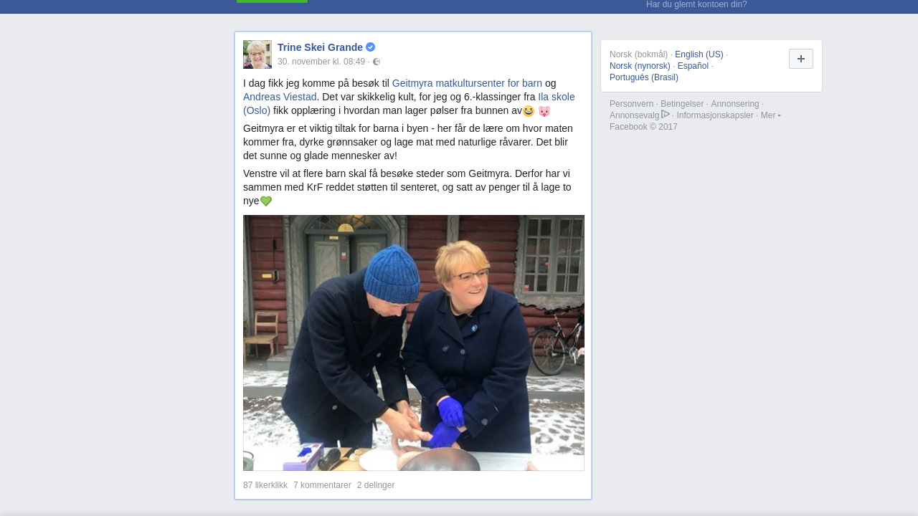Click the verified badge next to Trine Skei Grande

[370, 47]
